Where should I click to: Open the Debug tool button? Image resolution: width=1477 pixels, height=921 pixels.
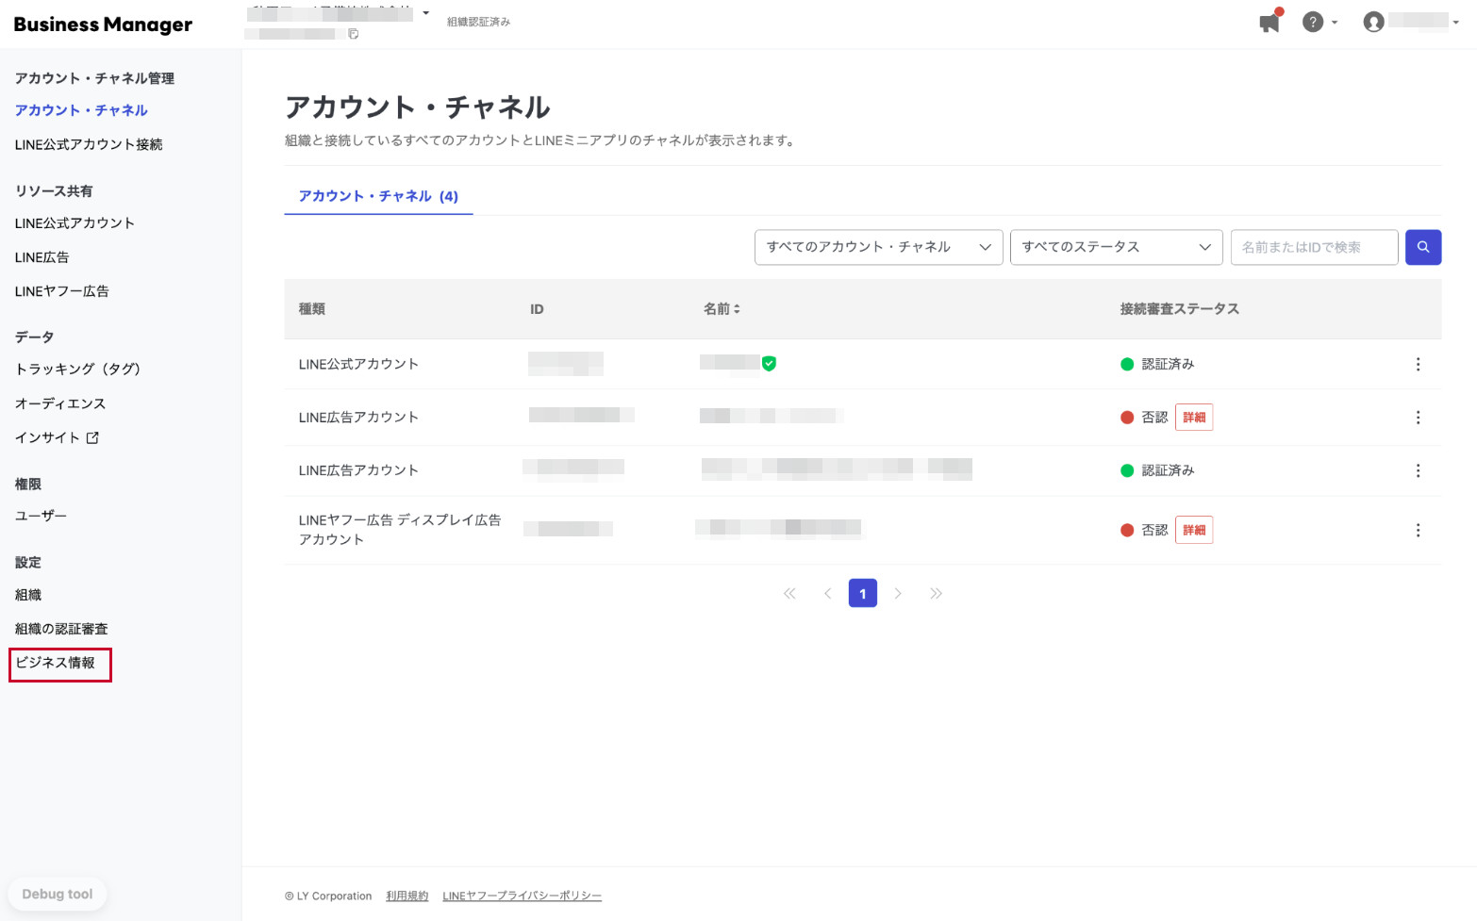58,894
